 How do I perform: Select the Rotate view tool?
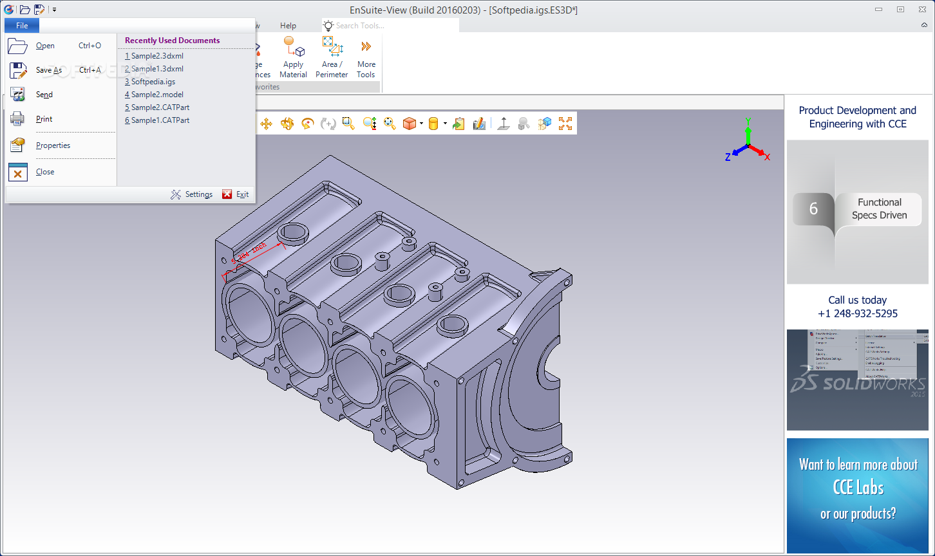pos(287,124)
